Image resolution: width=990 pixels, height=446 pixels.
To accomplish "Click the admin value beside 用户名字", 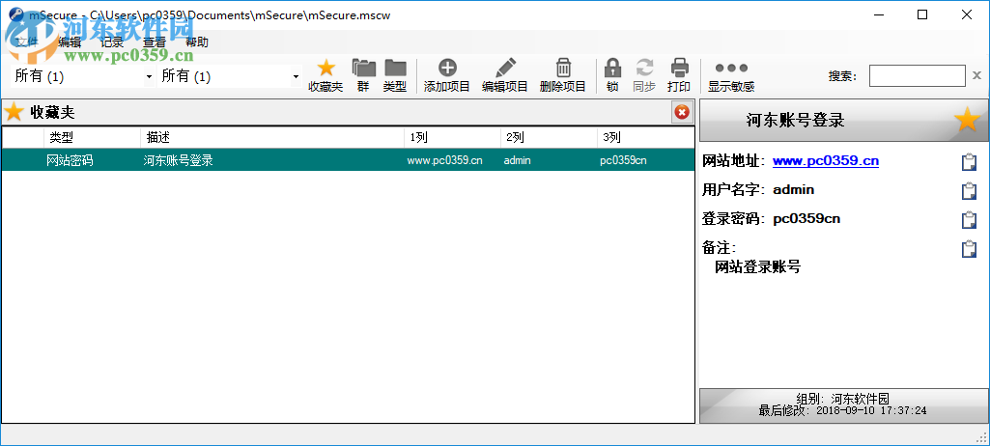I will [x=794, y=189].
